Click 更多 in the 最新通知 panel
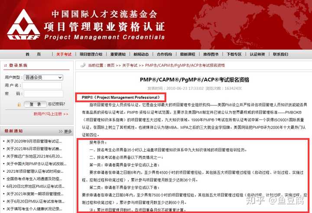Screen dimensions: 312x213 tap(68, 131)
